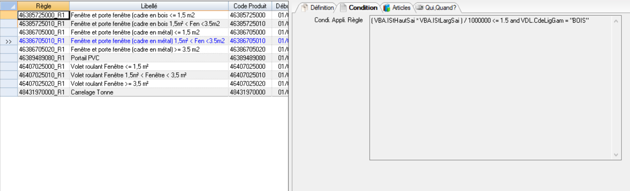Click the page icon on the Condition tab
Image resolution: width=630 pixels, height=191 pixels.
(343, 8)
